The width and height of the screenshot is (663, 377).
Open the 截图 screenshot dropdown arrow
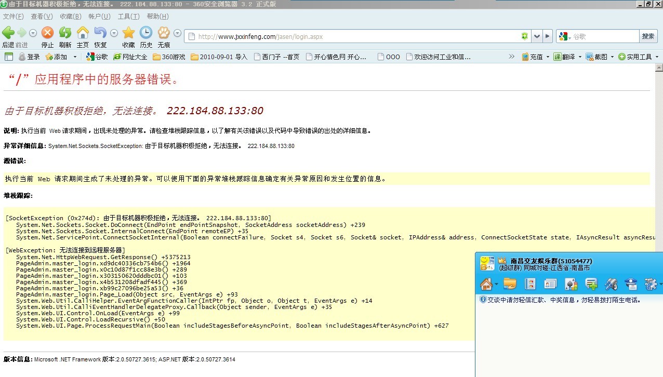(612, 57)
